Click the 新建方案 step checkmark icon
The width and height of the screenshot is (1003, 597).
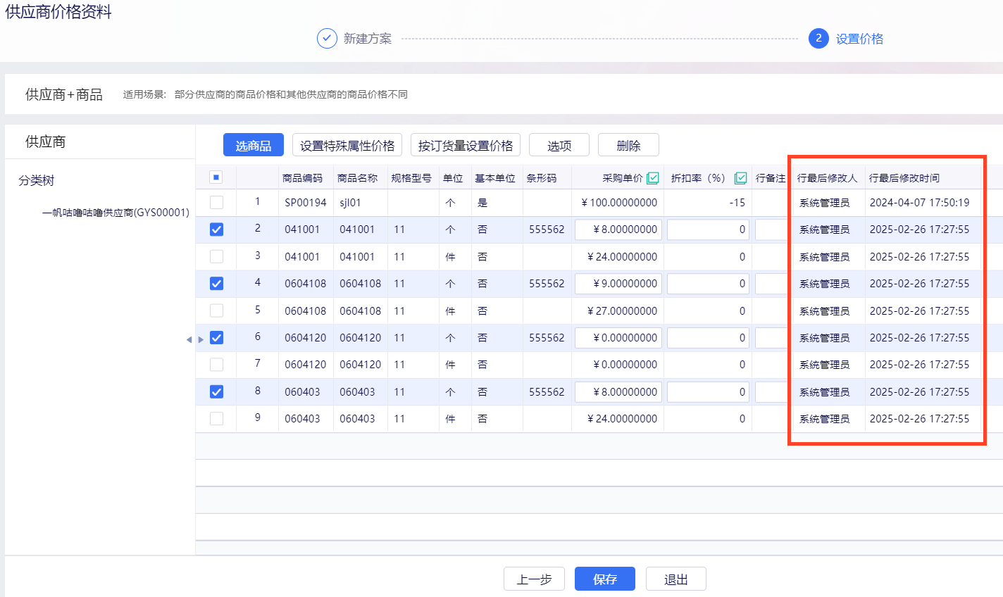pyautogui.click(x=327, y=38)
